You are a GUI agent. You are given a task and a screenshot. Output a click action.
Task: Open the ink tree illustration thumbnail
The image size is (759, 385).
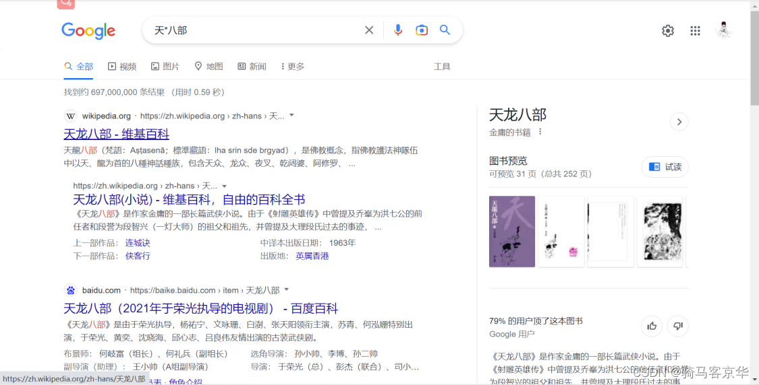point(660,232)
